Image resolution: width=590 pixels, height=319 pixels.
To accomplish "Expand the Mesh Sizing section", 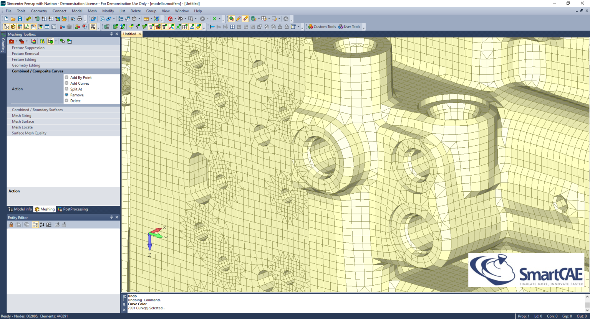I will tap(22, 115).
